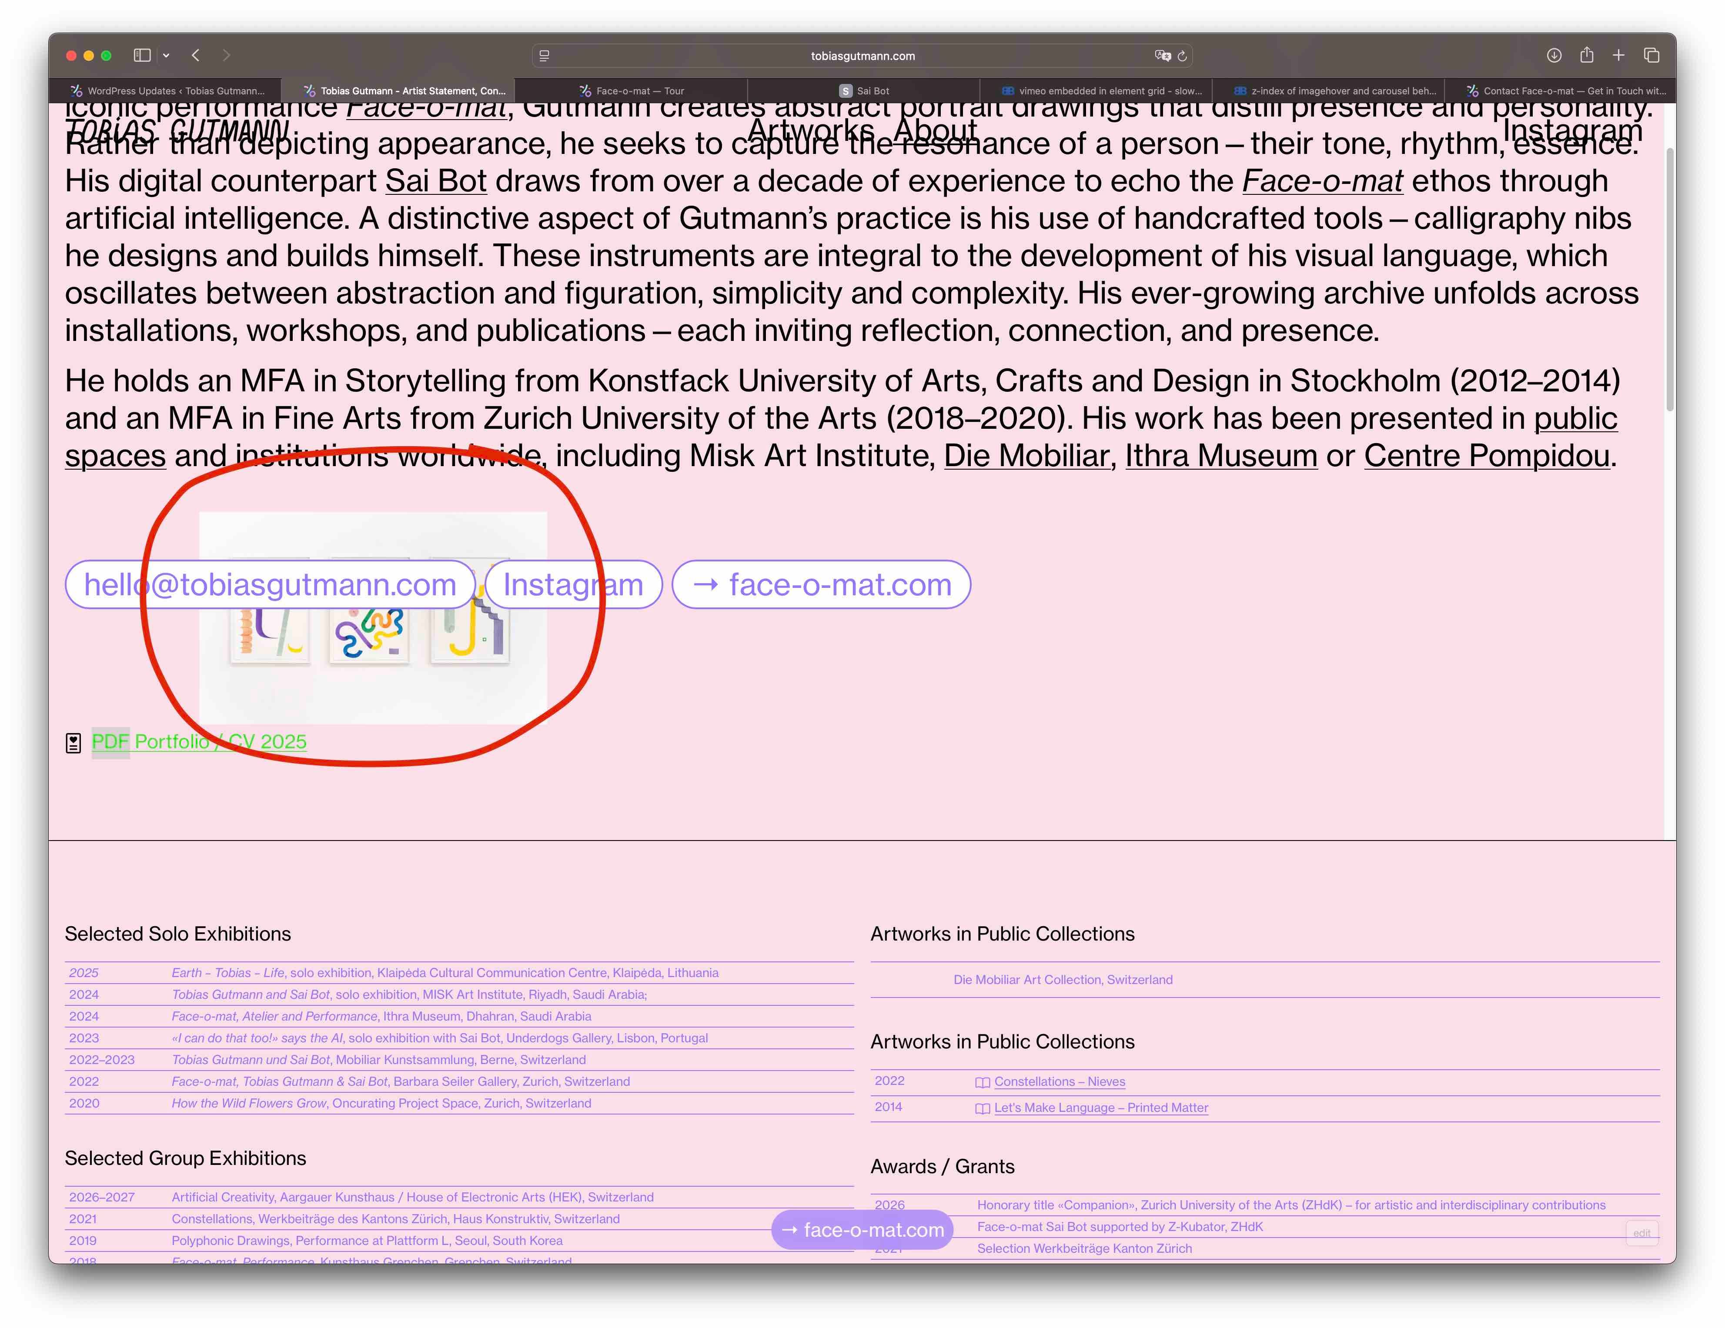Follow the Centre Pompidou link
Viewport: 1725px width, 1328px height.
coord(1487,456)
